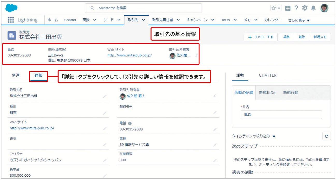Select the 詳細 tab
The image size is (336, 180).
tap(39, 75)
